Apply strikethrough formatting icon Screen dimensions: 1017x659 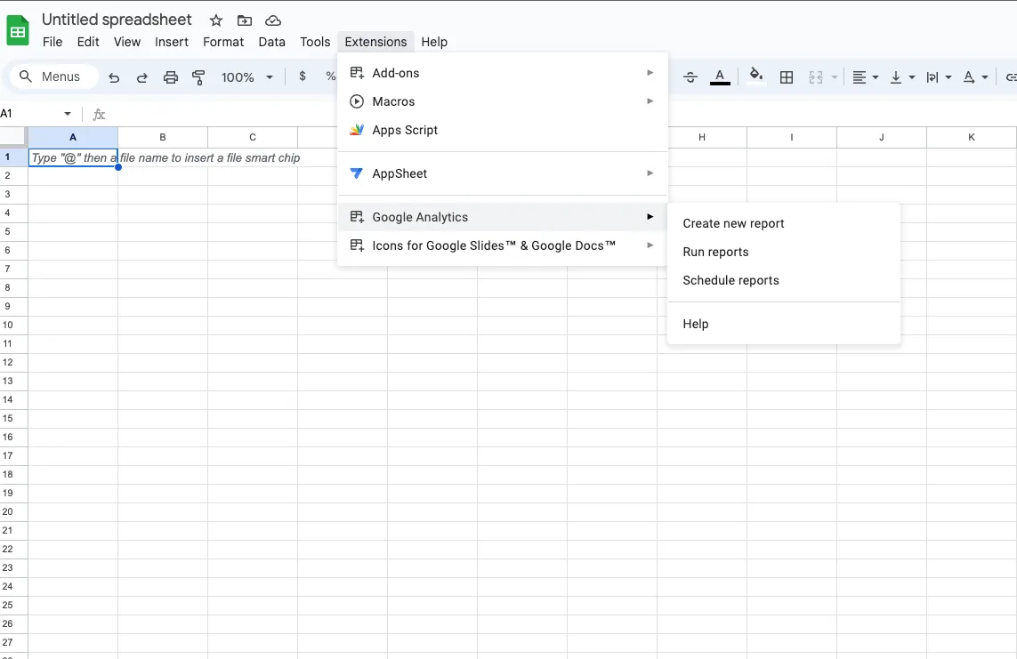point(690,77)
